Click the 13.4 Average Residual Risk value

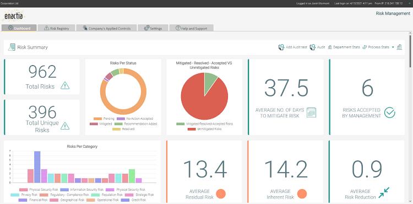coord(205,169)
